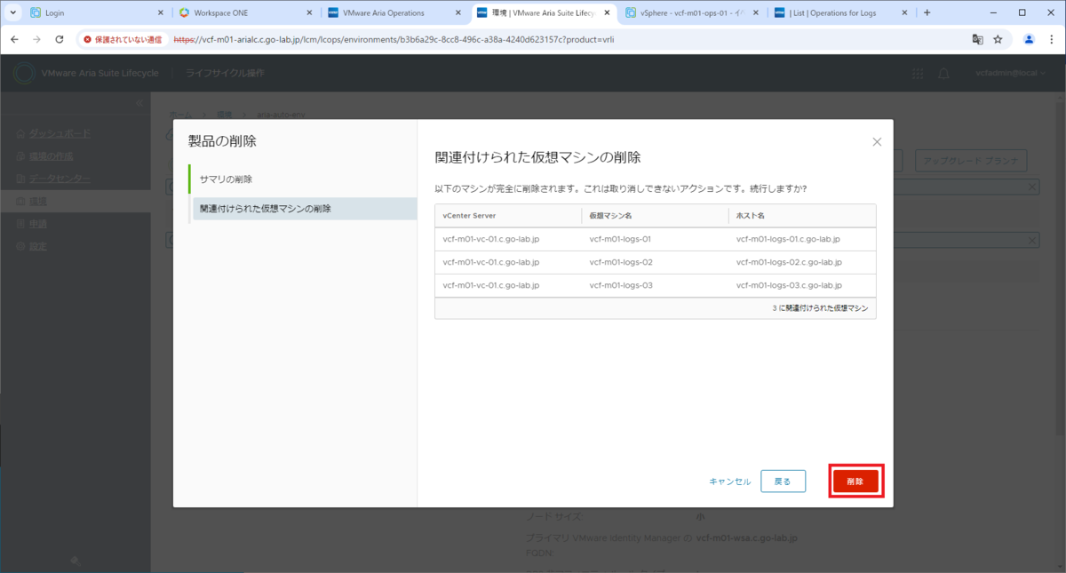Image resolution: width=1066 pixels, height=573 pixels.
Task: Open ダッシュボード in the sidebar
Action: coord(59,133)
